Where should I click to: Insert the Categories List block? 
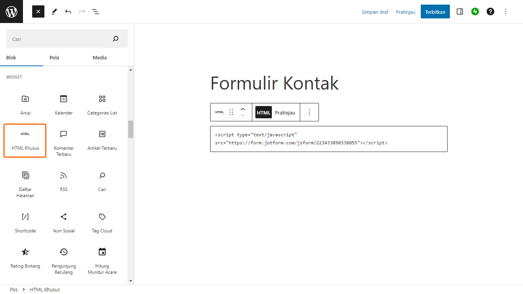(x=102, y=105)
